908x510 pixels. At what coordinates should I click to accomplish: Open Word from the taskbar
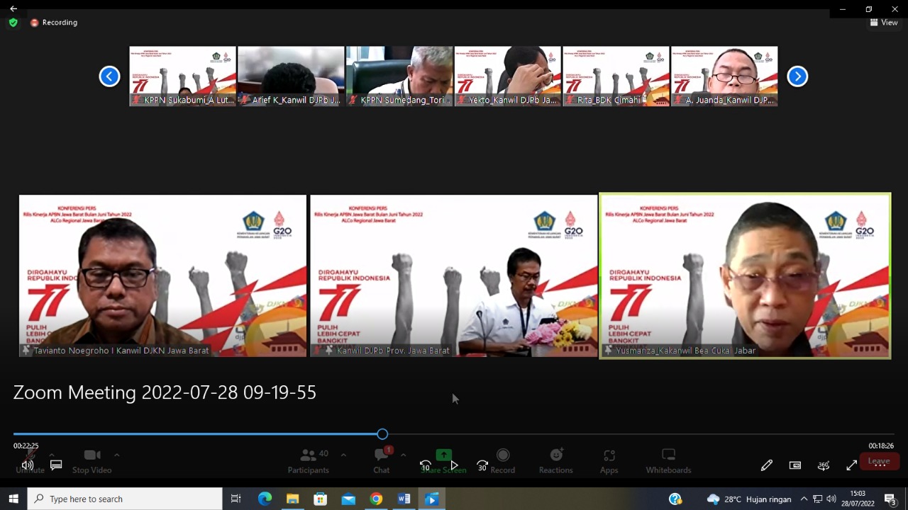(404, 499)
